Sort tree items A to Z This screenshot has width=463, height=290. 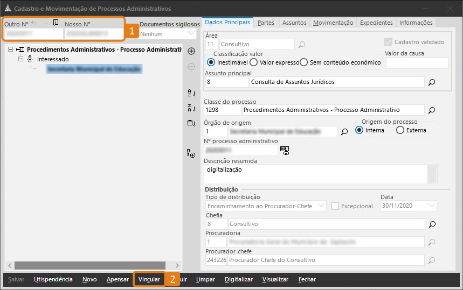pyautogui.click(x=191, y=93)
